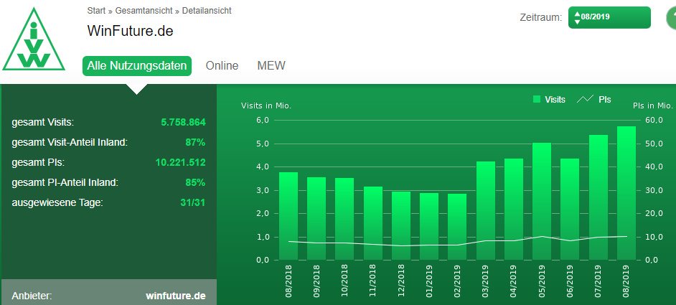Toggle the PIs legend entry
676x305 pixels.
(x=594, y=99)
